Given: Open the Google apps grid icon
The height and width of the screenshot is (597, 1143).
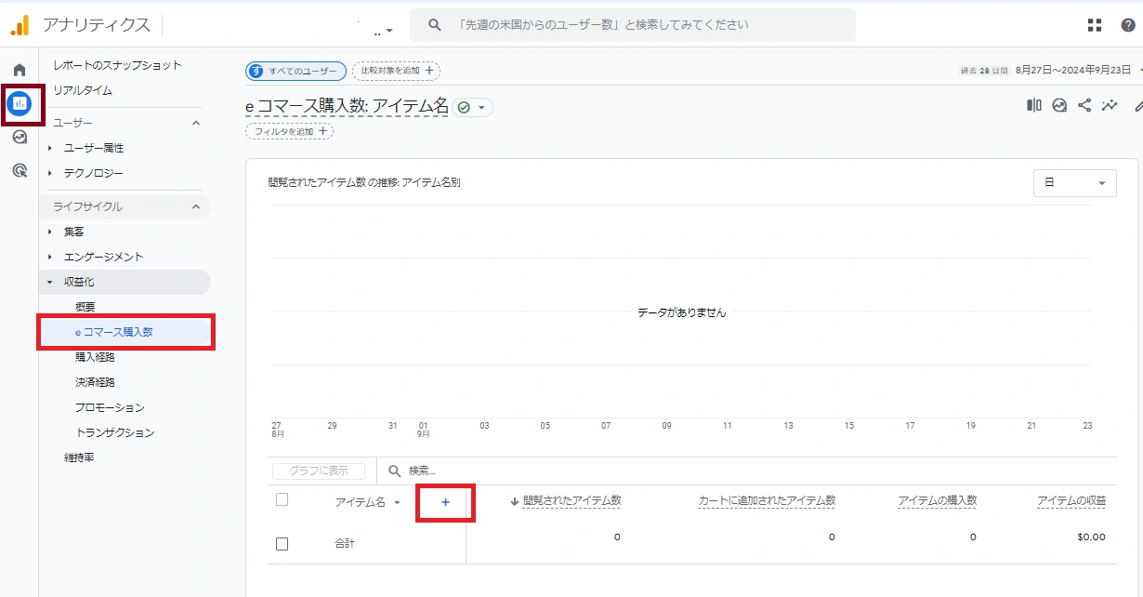Looking at the screenshot, I should (x=1095, y=25).
